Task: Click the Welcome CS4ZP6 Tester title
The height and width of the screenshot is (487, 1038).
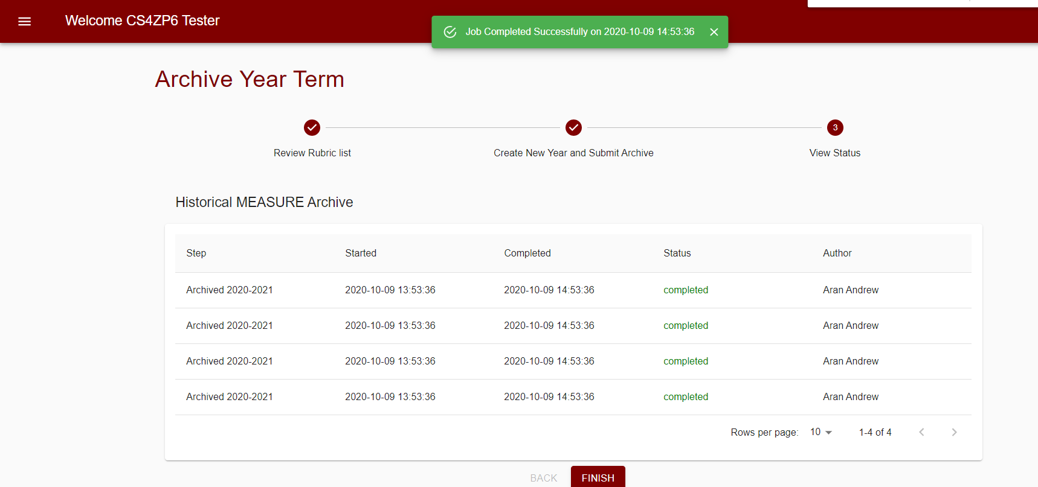Action: (143, 21)
